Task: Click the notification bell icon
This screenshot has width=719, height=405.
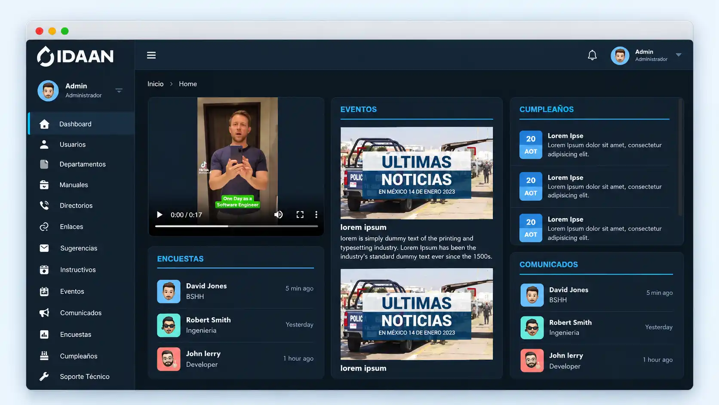Action: (x=592, y=55)
